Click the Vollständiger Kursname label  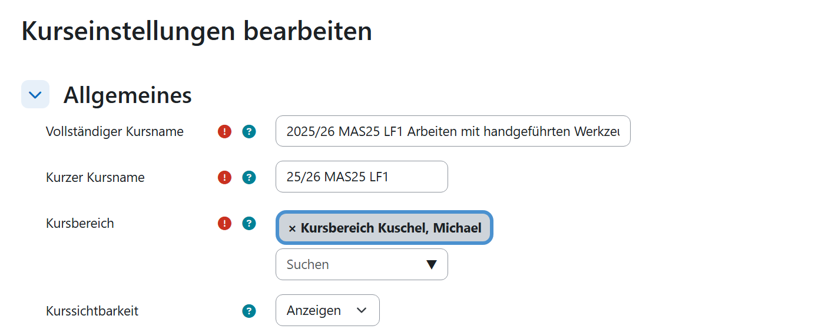tap(115, 131)
